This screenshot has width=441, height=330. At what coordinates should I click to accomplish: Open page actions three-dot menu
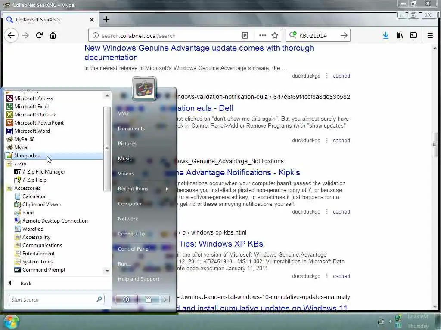262,35
